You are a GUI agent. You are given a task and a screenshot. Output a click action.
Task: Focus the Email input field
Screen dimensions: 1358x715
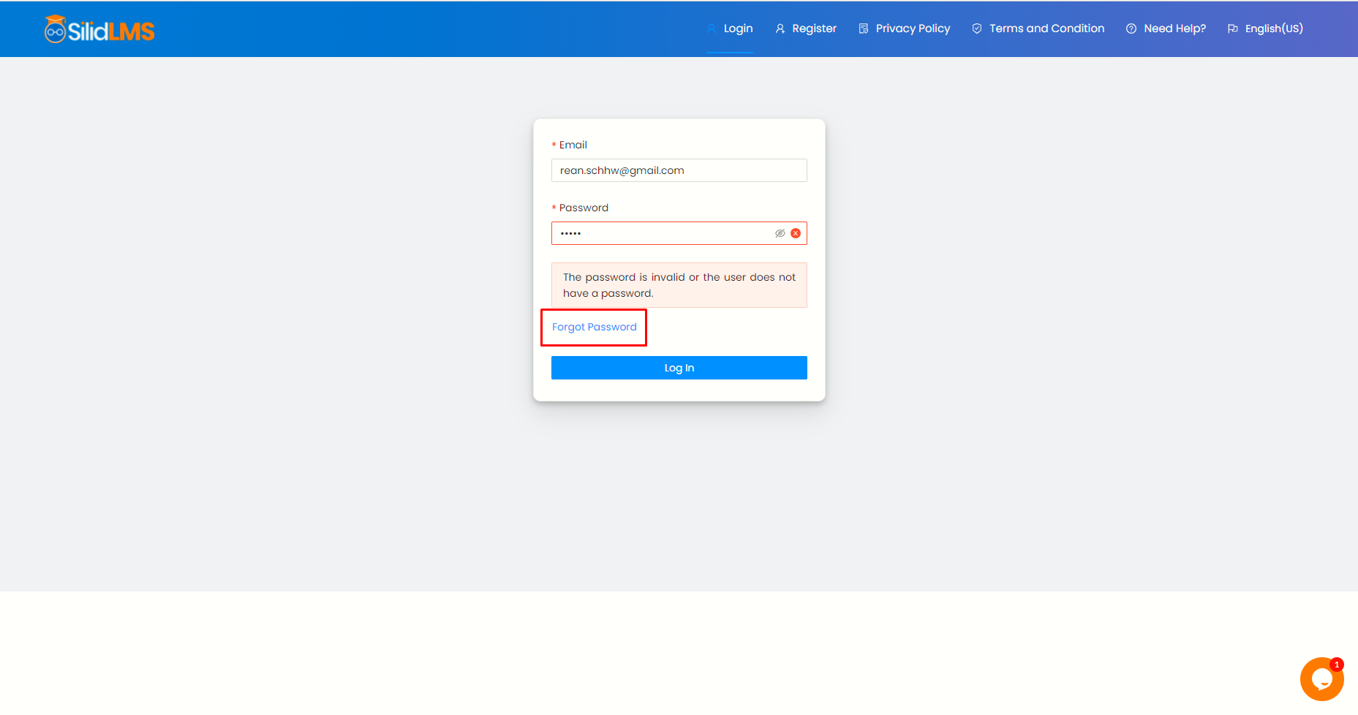(x=679, y=170)
